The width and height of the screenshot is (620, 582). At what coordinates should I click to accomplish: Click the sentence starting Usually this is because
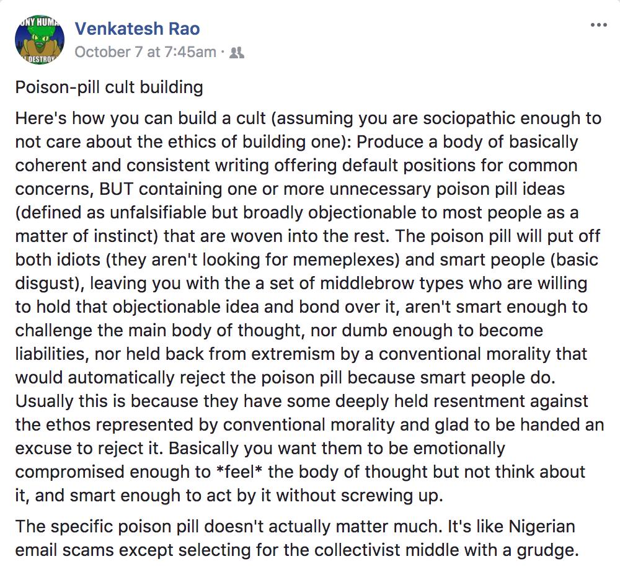(x=309, y=424)
